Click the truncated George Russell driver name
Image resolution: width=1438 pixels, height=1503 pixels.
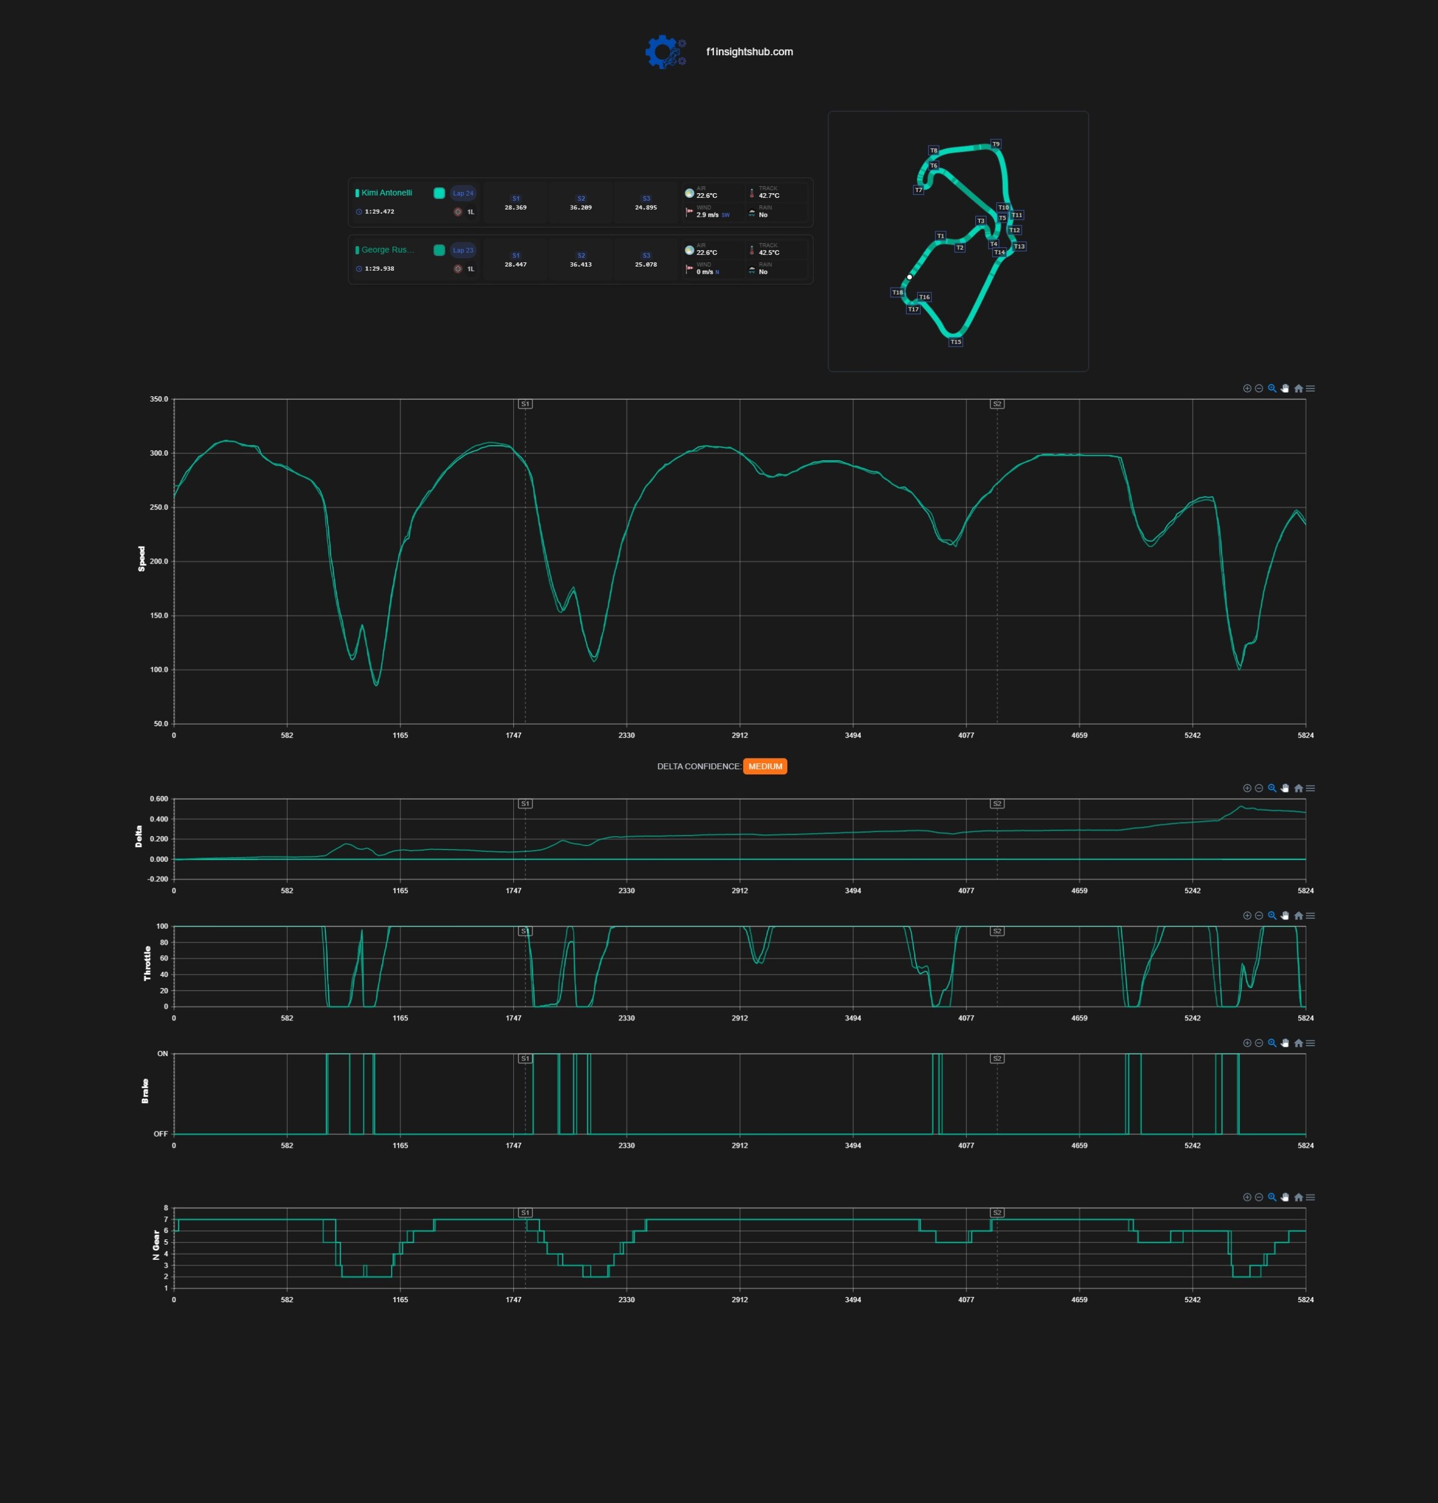(x=387, y=250)
